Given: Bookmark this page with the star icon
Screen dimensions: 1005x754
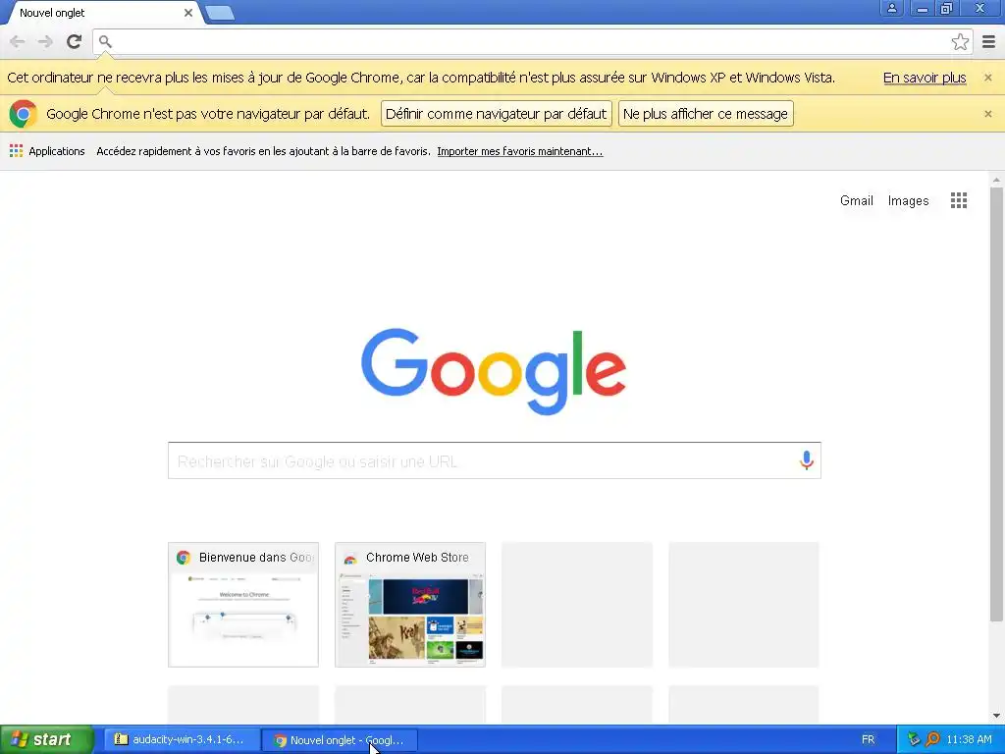Looking at the screenshot, I should [x=960, y=42].
